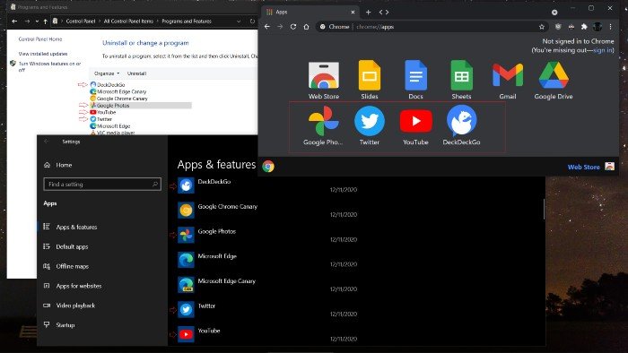This screenshot has height=353, width=628.
Task: Click the Chrome logo at bottom of apps page
Action: click(x=268, y=167)
